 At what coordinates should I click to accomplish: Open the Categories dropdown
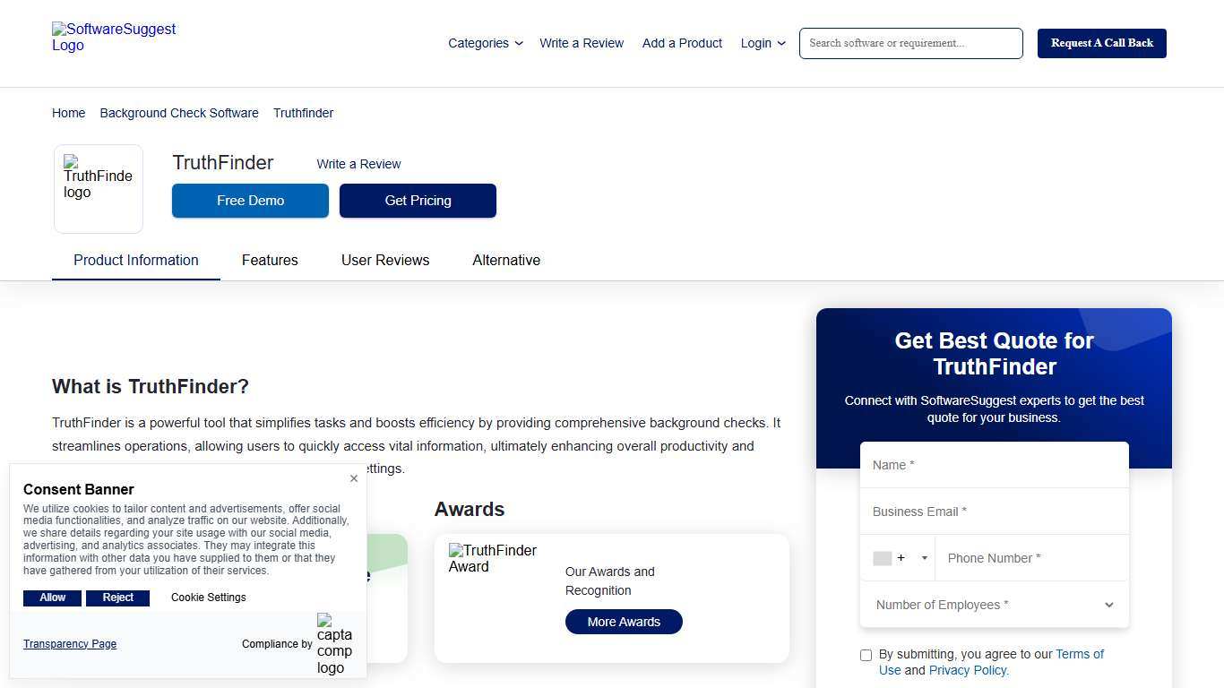[x=484, y=43]
